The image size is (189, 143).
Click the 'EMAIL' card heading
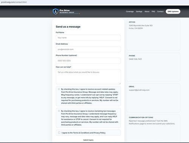click(132, 87)
